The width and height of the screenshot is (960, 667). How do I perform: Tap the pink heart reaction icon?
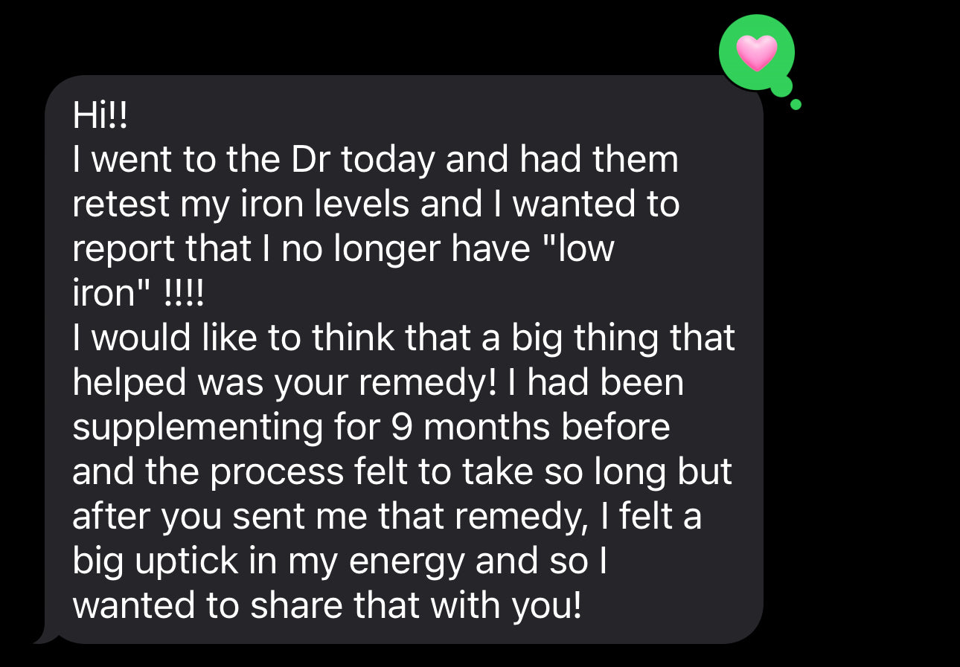[x=756, y=54]
